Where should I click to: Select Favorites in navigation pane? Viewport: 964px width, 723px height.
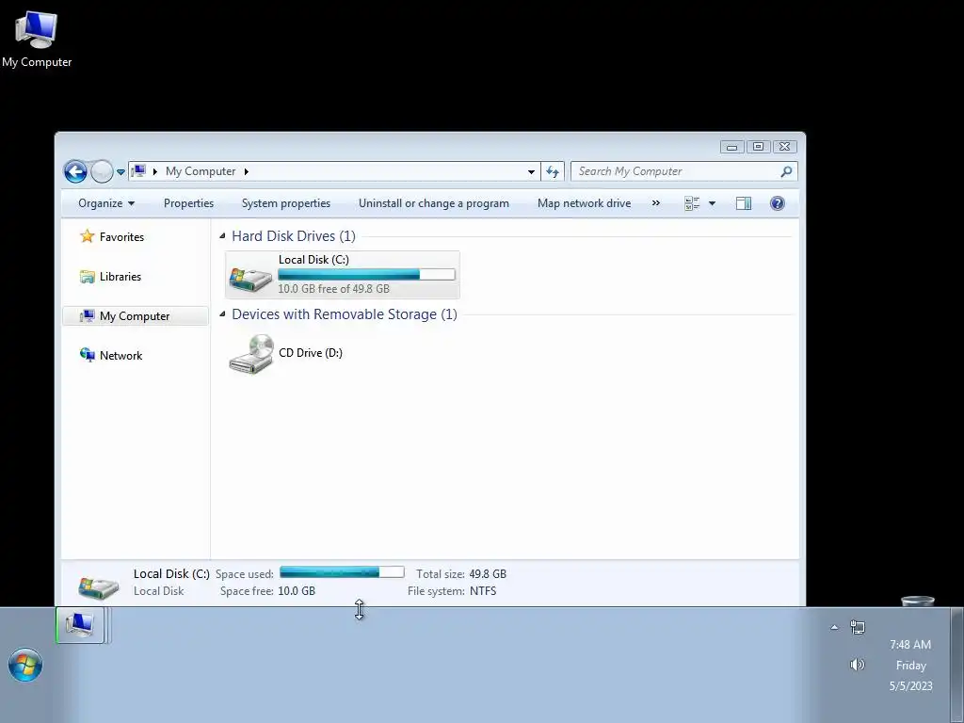121,236
